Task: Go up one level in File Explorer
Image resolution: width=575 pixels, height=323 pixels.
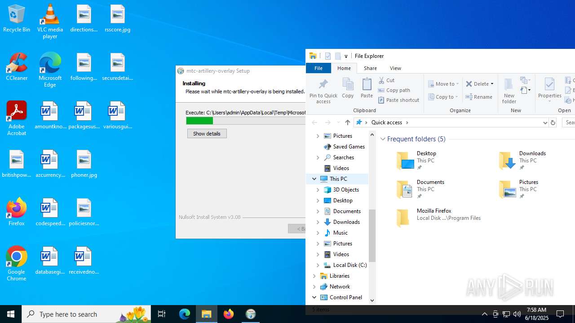Action: pyautogui.click(x=347, y=122)
